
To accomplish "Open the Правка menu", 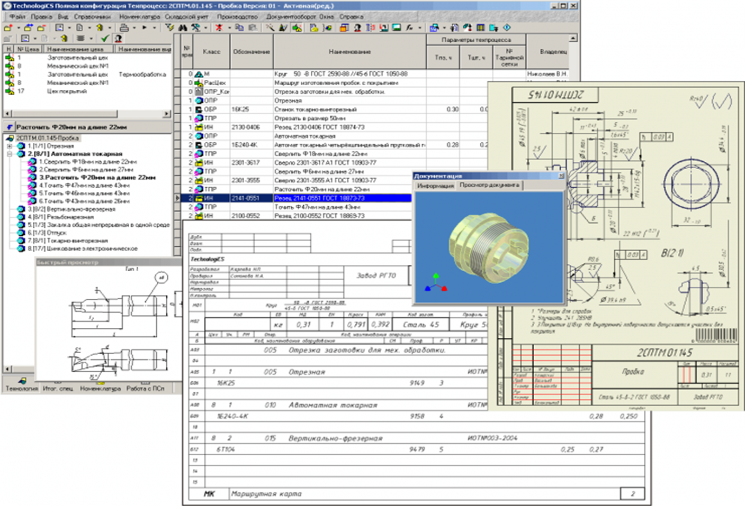I will click(41, 16).
